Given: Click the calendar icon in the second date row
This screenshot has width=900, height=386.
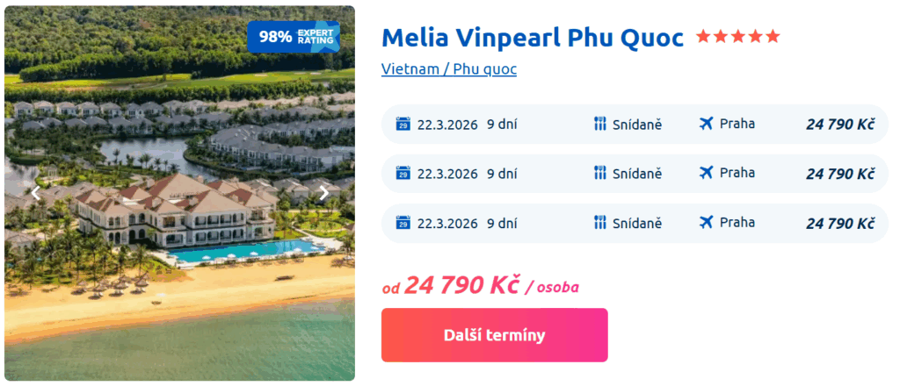Looking at the screenshot, I should [403, 173].
